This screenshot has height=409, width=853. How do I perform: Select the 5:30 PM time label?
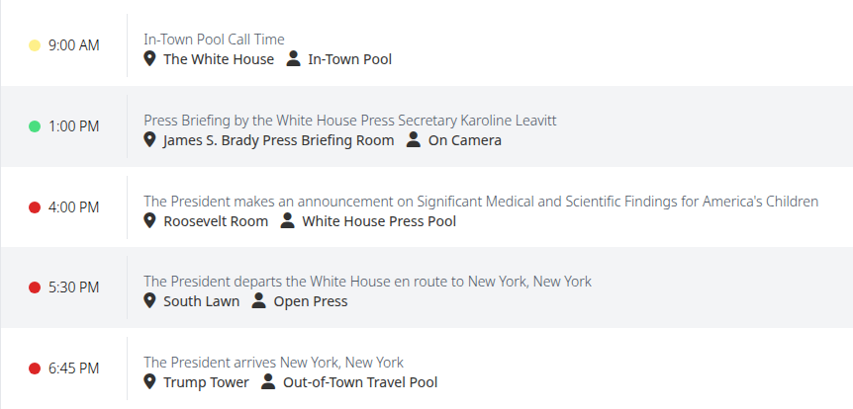[x=74, y=287]
